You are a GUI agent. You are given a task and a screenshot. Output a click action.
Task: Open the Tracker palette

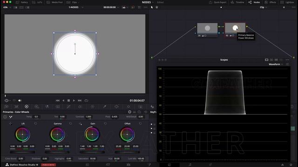tap(129, 107)
